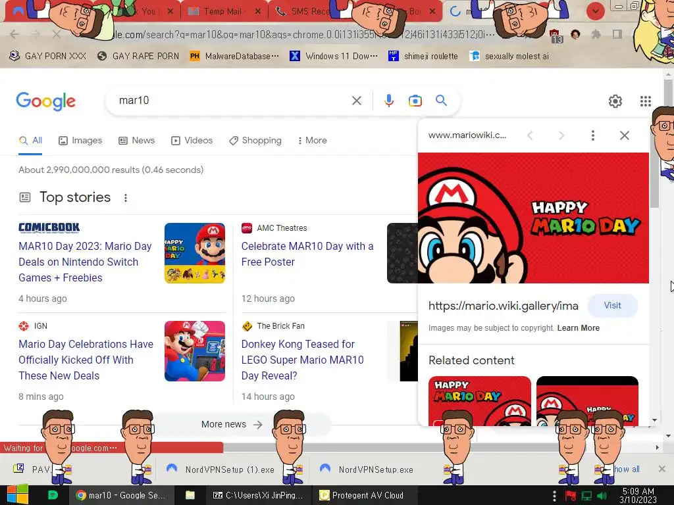The image size is (674, 505).
Task: Open first related content Mario image
Action: [480, 401]
